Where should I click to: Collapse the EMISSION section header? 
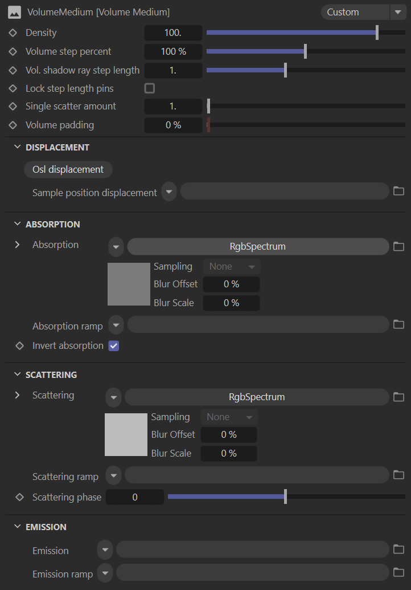17,526
